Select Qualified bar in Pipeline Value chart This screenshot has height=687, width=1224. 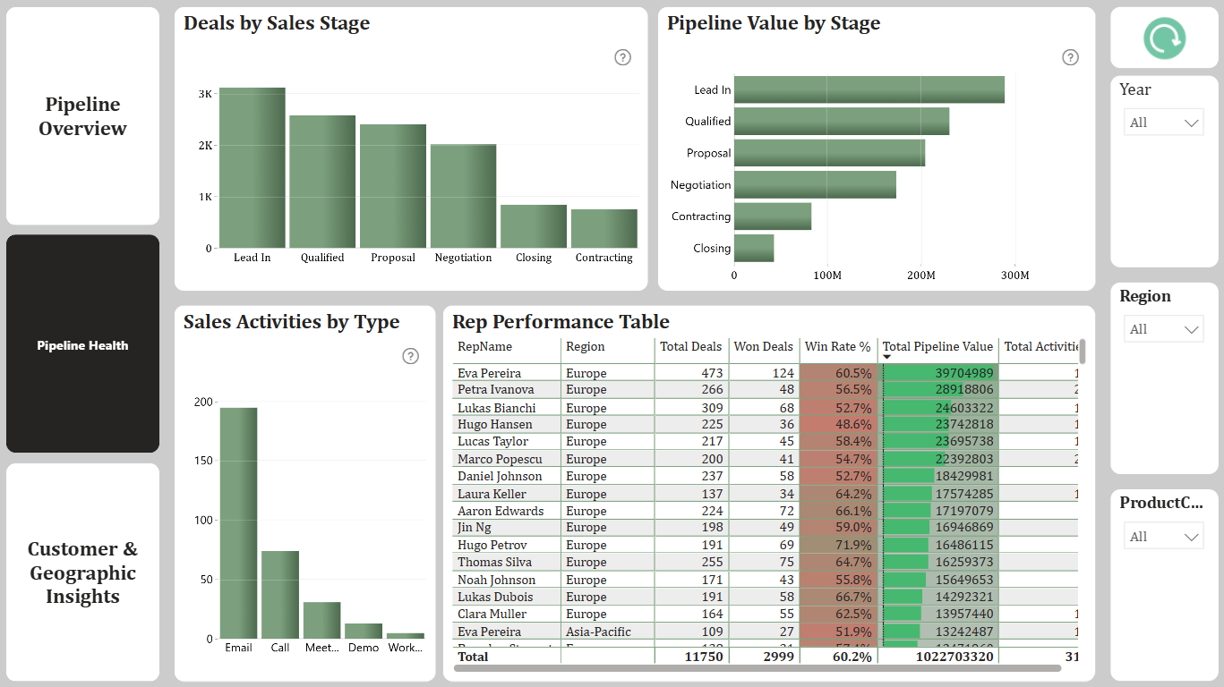(842, 121)
